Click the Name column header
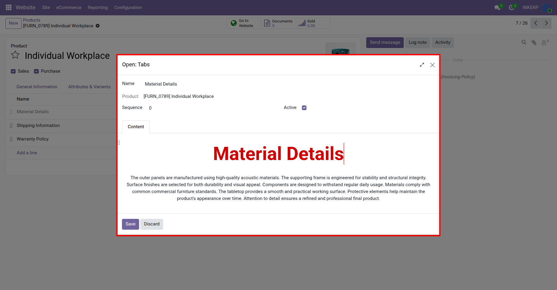Viewport: 557px width, 290px height. coord(23,99)
